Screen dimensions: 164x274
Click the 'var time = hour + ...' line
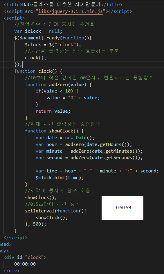pos(97,171)
